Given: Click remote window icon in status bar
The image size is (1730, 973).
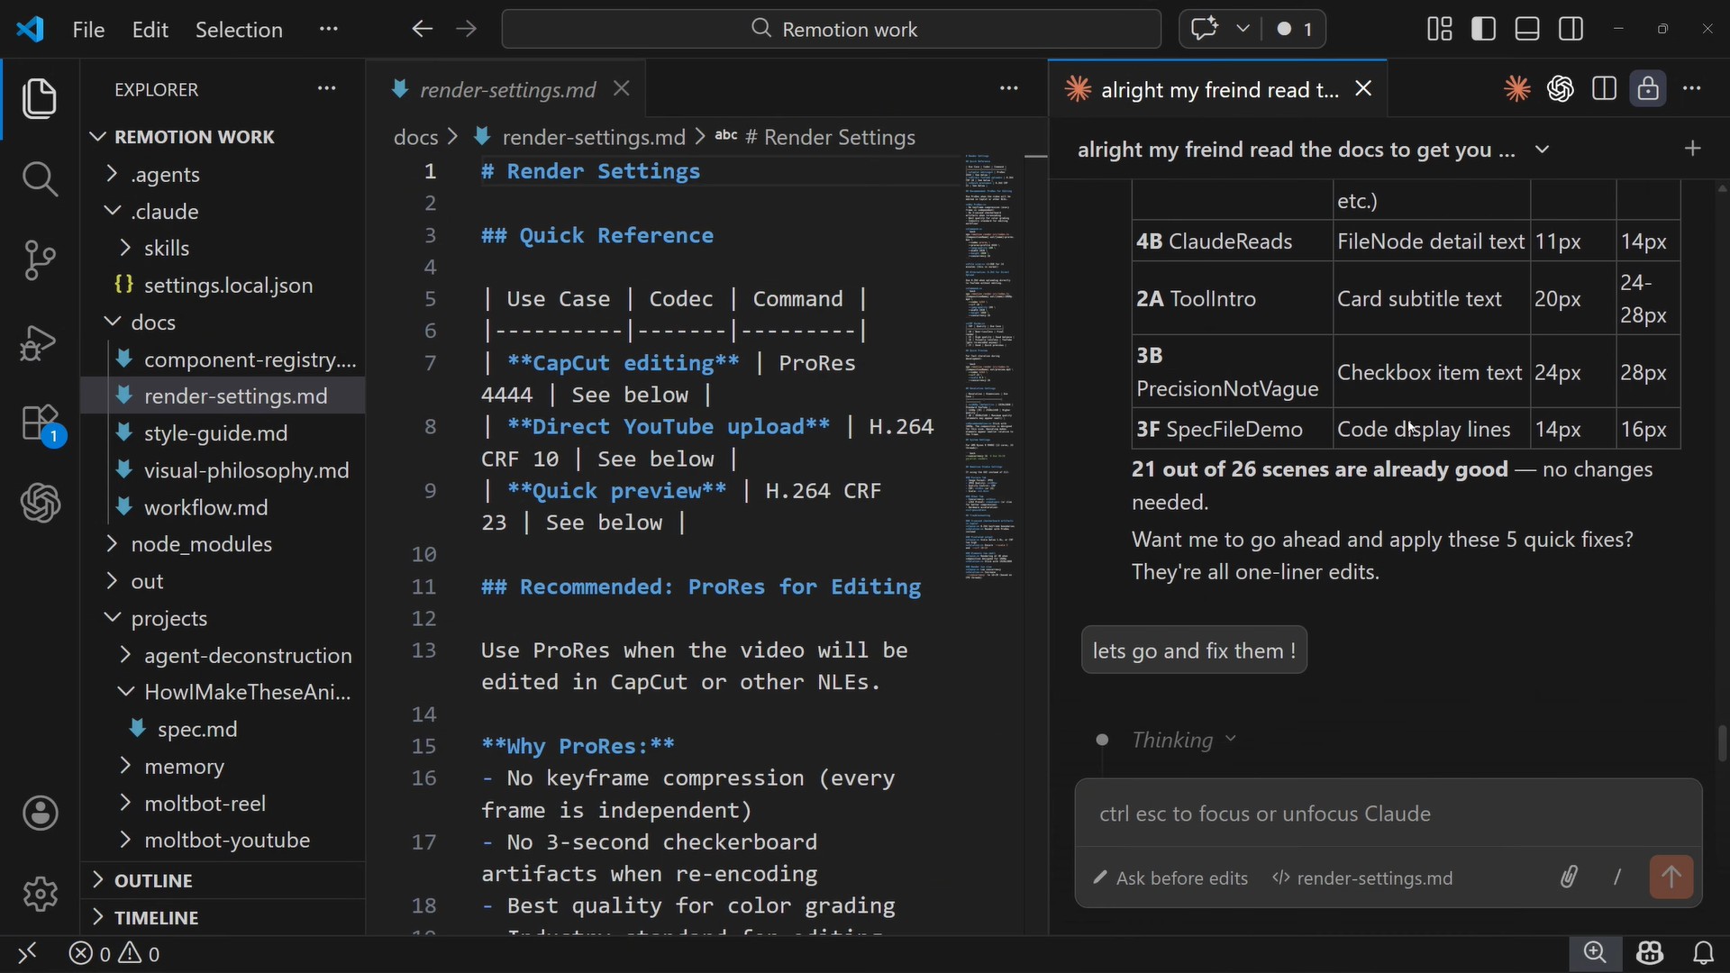Looking at the screenshot, I should (x=27, y=953).
